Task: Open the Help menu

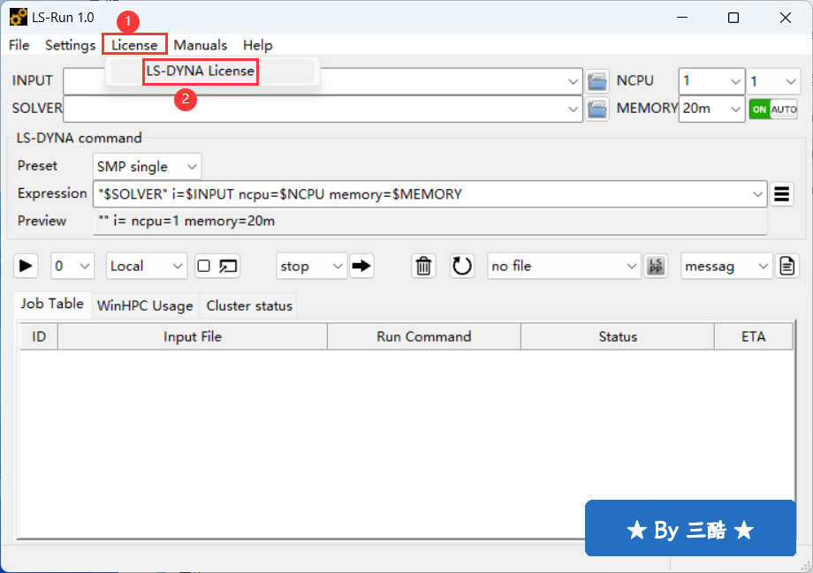Action: pos(258,45)
